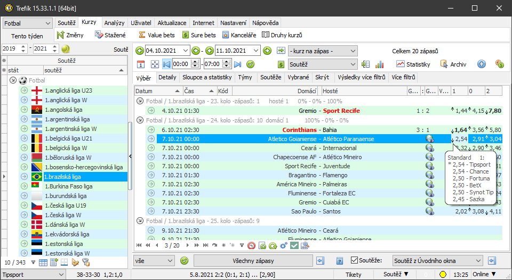This screenshot has width=512, height=280.
Task: Toggle the Soutěže checkbox
Action: [354, 260]
